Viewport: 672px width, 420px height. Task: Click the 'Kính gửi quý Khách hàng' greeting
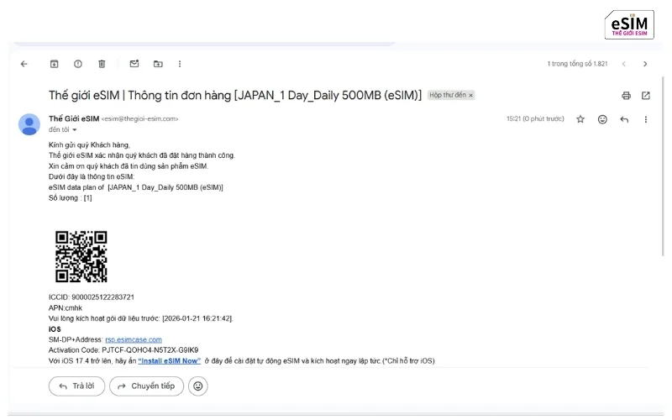(89, 144)
